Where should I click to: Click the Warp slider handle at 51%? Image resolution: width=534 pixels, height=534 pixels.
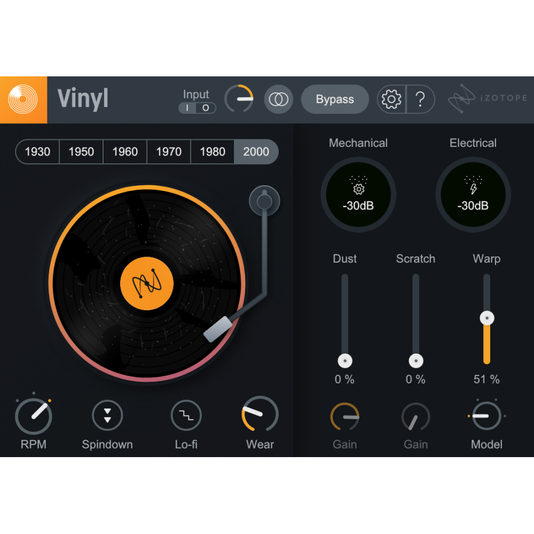(486, 318)
